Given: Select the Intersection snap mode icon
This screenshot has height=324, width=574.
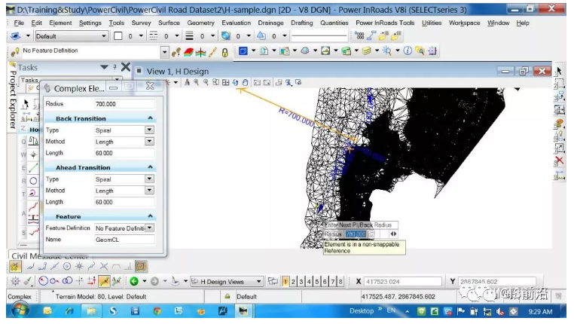Looking at the screenshot, I should pos(104,266).
